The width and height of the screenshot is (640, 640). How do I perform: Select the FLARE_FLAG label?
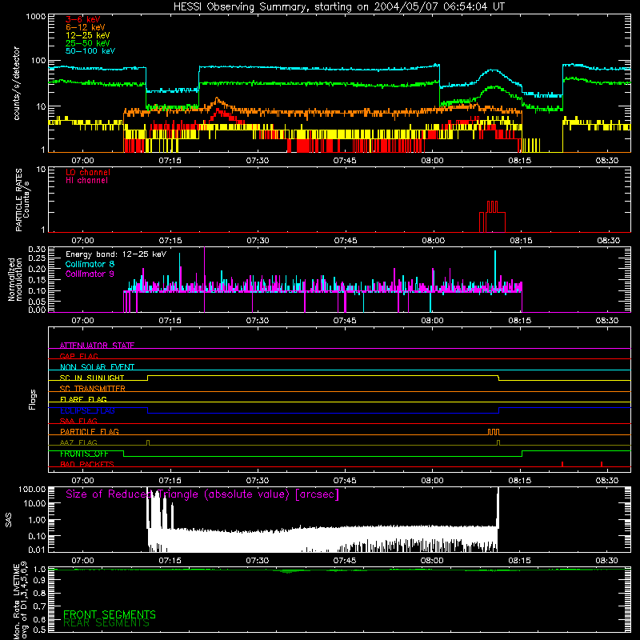[83, 399]
